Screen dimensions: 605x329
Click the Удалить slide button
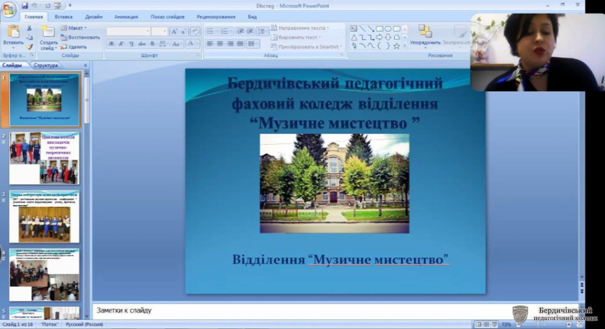click(74, 47)
